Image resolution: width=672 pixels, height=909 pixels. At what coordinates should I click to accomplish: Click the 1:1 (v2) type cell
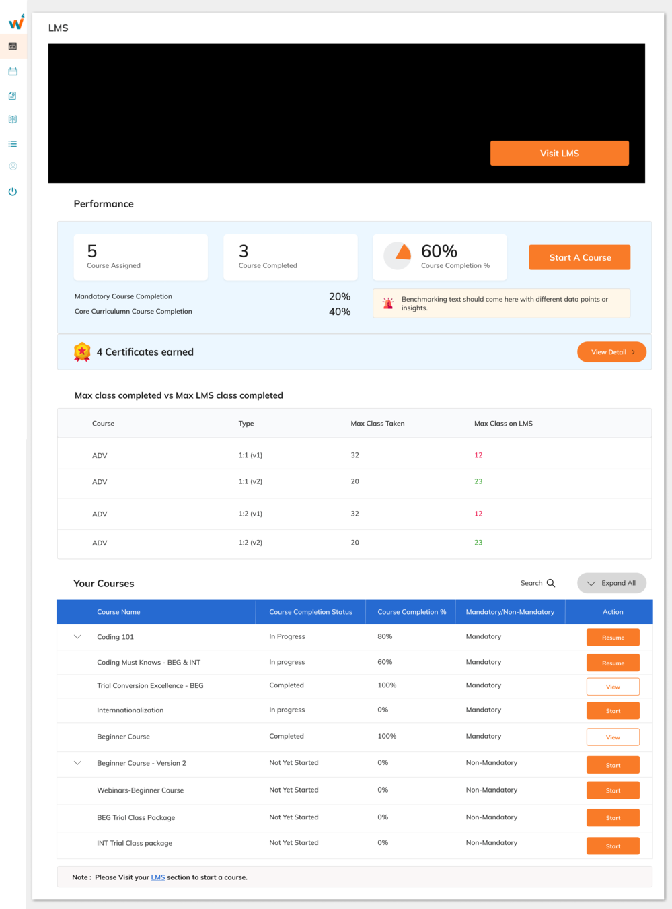point(250,481)
